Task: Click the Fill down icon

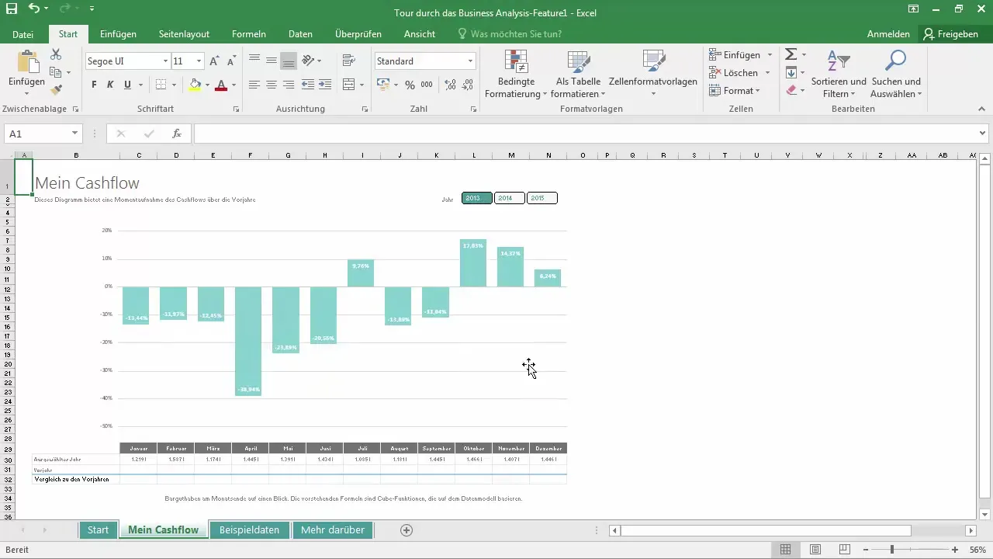Action: (791, 72)
